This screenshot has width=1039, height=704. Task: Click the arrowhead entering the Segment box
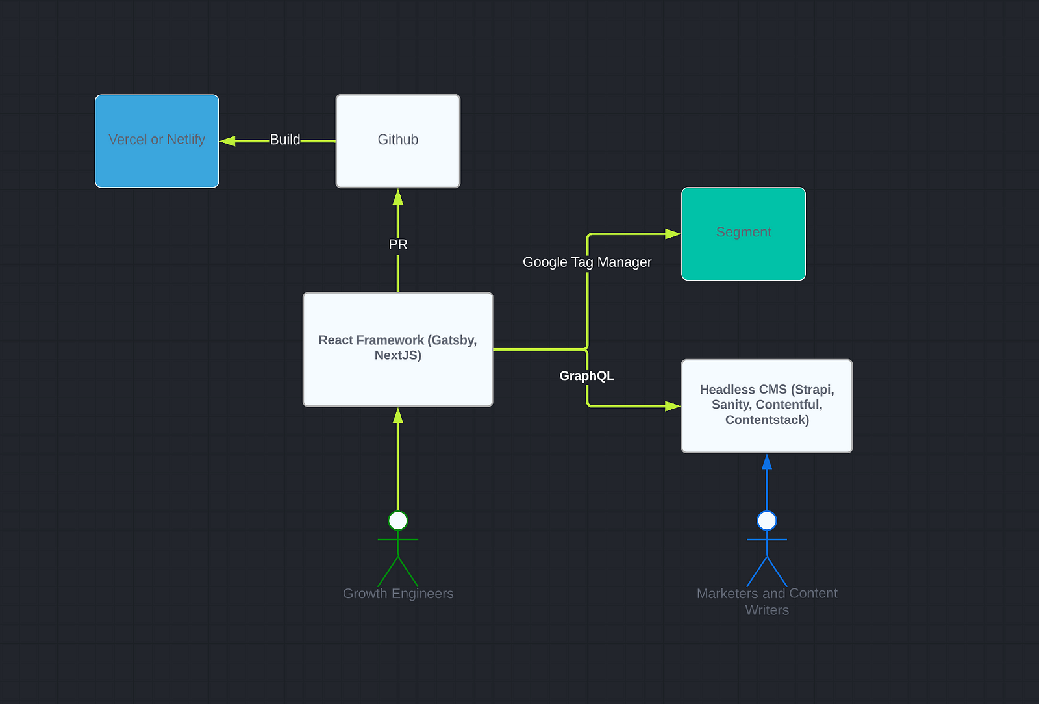[x=672, y=234]
